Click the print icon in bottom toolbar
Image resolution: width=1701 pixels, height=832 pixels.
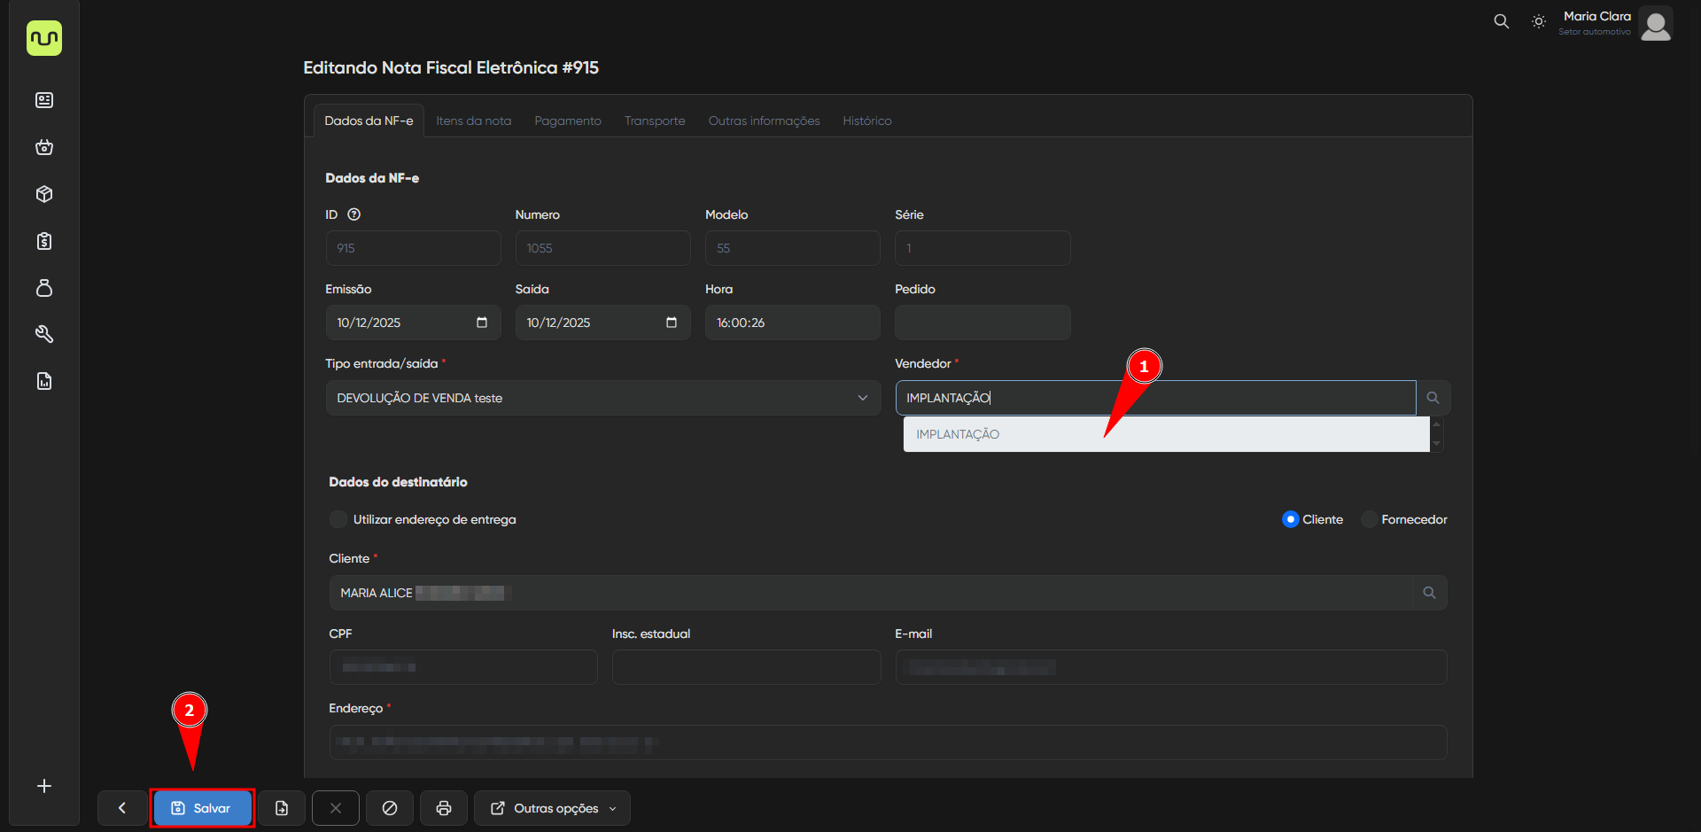(443, 808)
